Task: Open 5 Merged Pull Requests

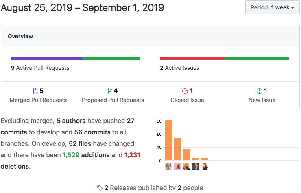Action: [x=38, y=95]
